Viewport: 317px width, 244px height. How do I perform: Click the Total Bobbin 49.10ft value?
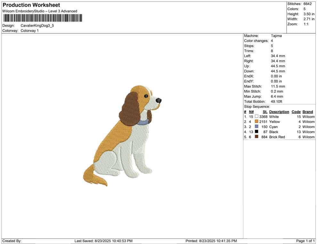(x=277, y=101)
